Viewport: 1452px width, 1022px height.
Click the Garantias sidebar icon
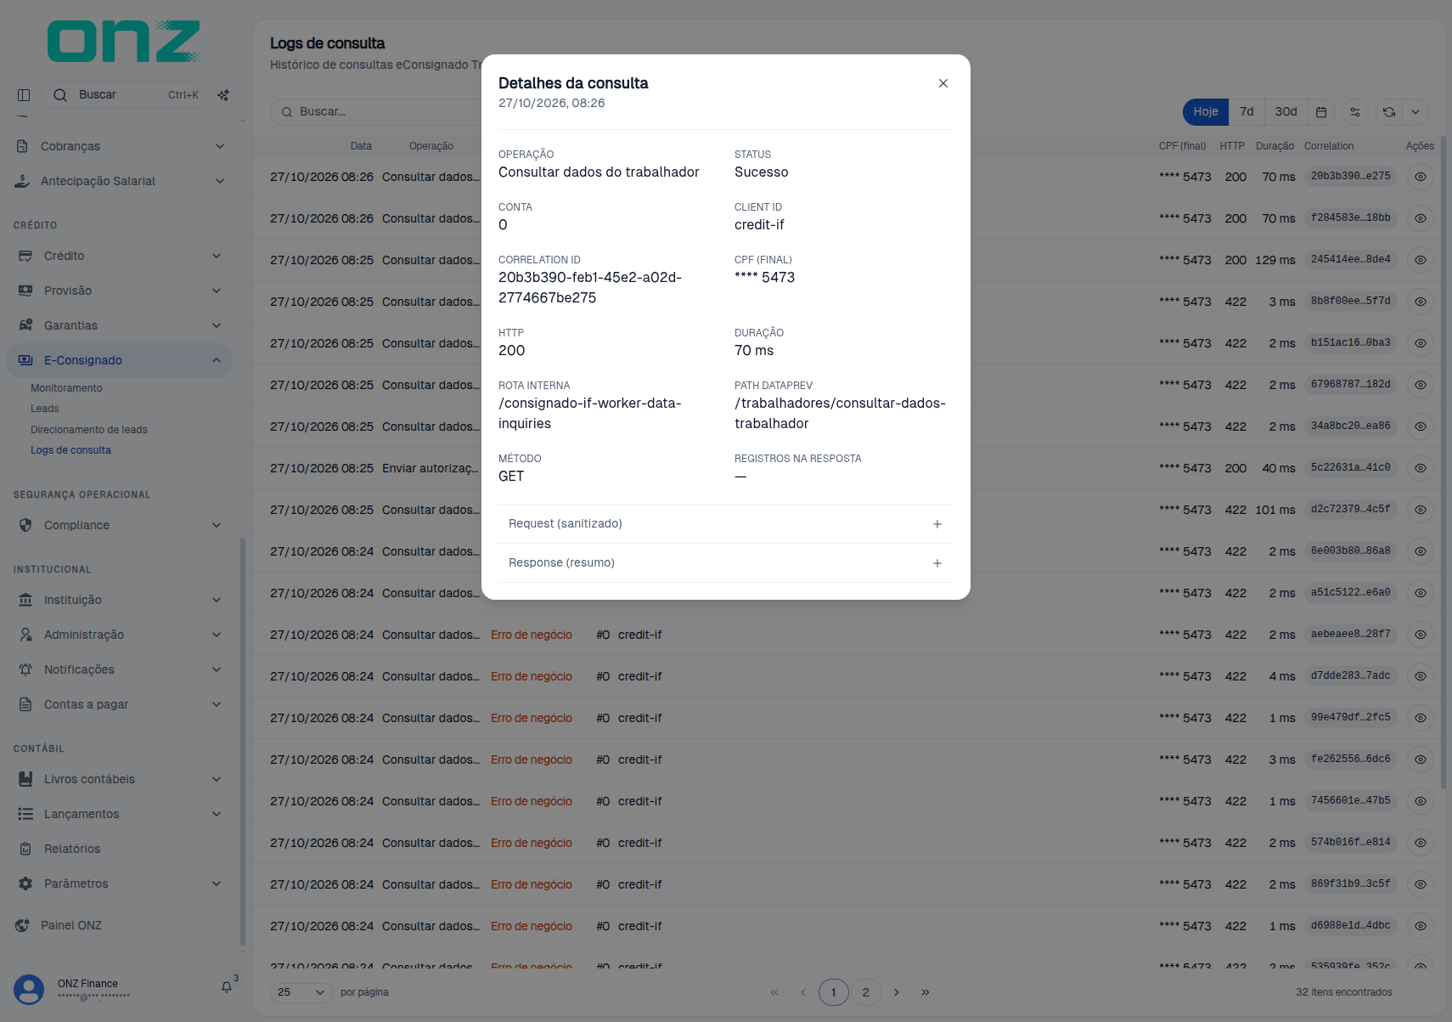click(x=25, y=325)
